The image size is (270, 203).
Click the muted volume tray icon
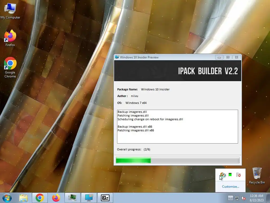(x=243, y=198)
